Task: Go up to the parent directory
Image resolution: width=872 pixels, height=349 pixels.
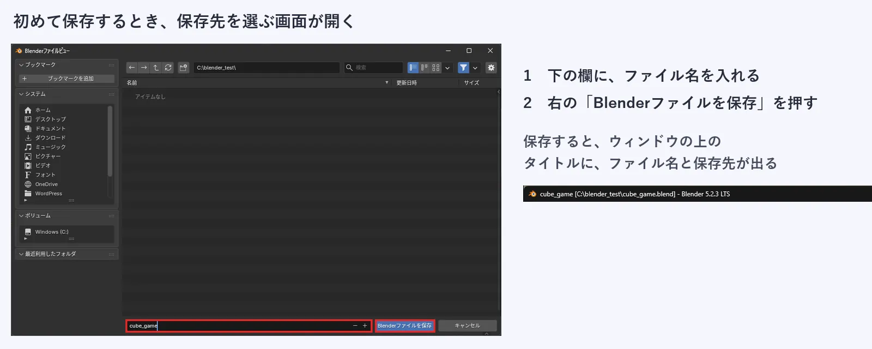Action: coord(156,68)
